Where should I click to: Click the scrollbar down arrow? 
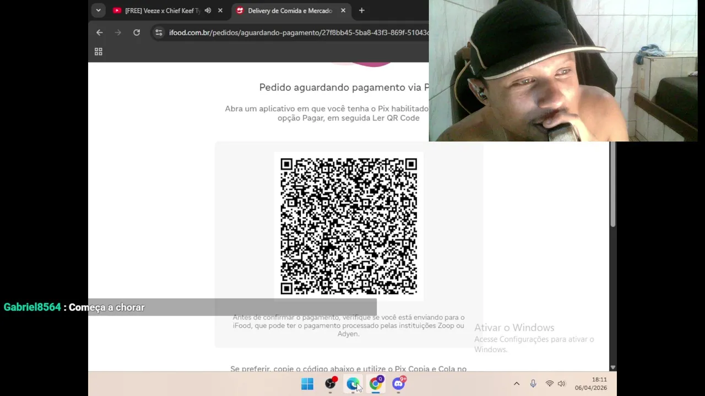click(x=612, y=367)
